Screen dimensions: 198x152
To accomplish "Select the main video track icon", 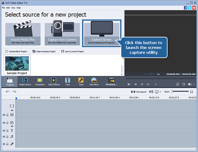I will tap(12, 106).
